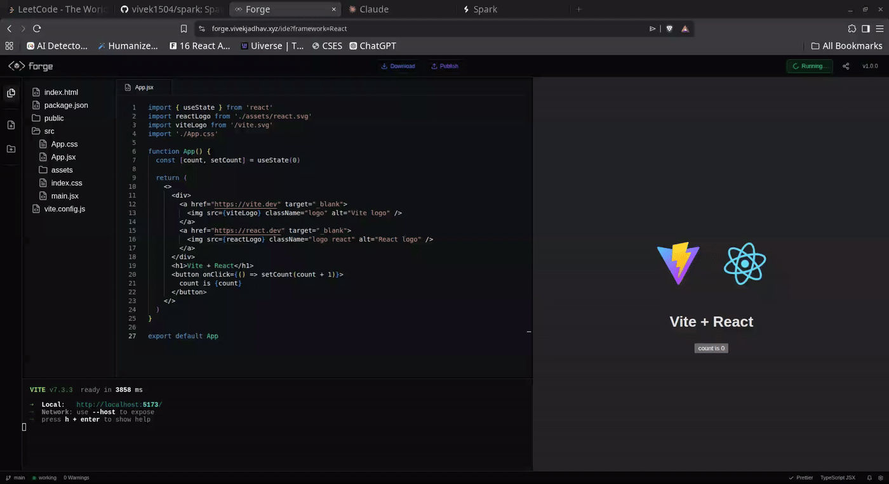Click the Forge logo
The image size is (889, 484).
pyautogui.click(x=30, y=66)
